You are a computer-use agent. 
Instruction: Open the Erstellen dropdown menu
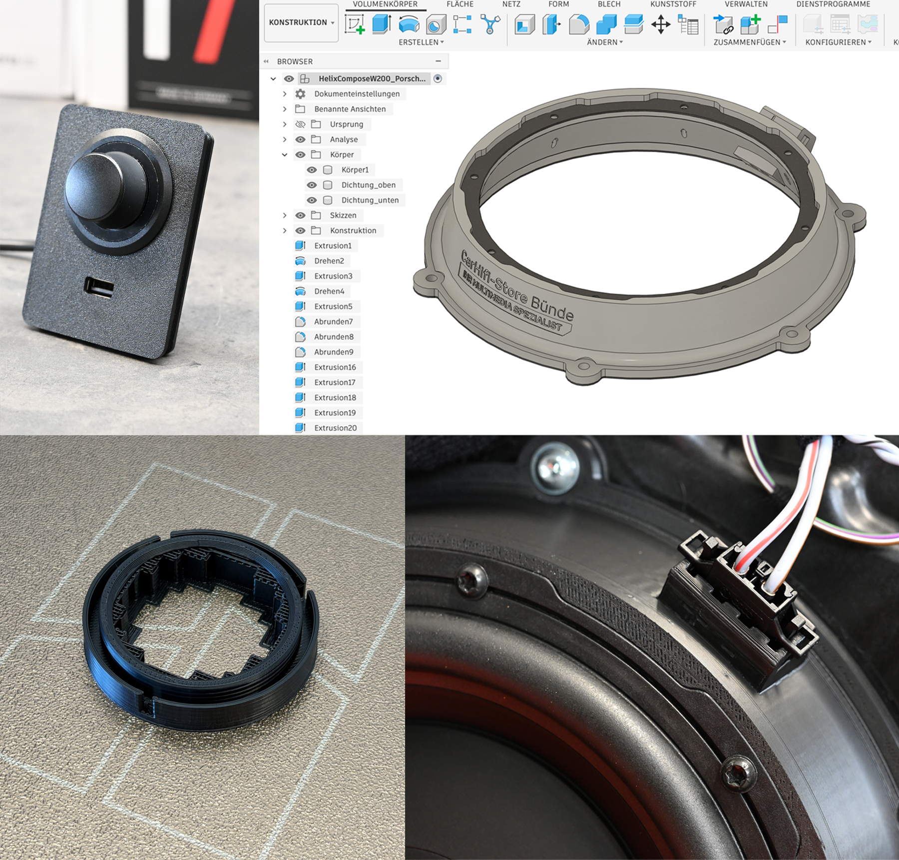click(x=421, y=42)
